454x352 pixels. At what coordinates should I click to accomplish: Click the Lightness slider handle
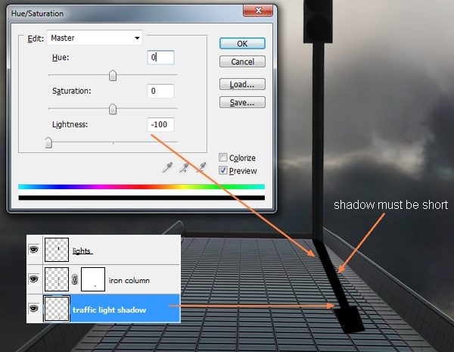48,143
